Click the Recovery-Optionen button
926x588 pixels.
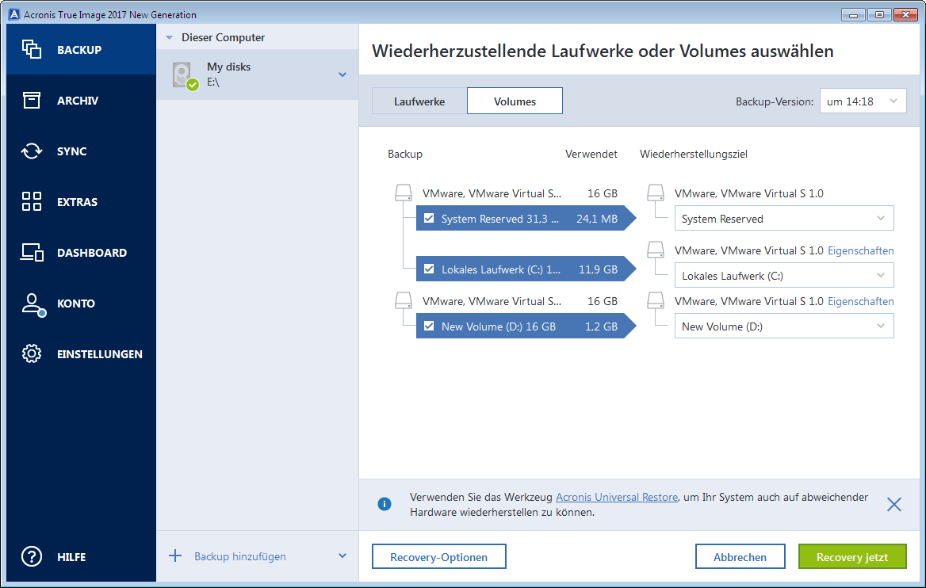tap(438, 557)
